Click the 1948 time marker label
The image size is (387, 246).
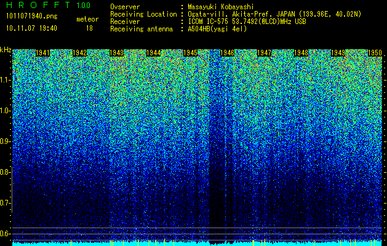point(301,53)
